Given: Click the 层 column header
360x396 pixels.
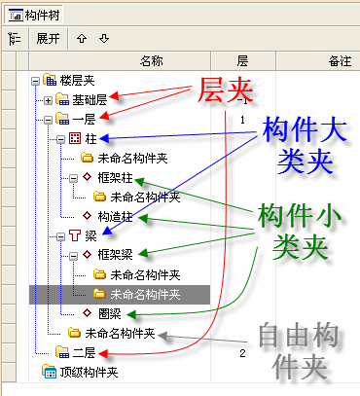Looking at the screenshot, I should 242,60.
